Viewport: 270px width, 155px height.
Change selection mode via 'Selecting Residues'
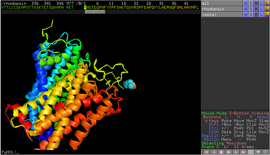click(224, 143)
